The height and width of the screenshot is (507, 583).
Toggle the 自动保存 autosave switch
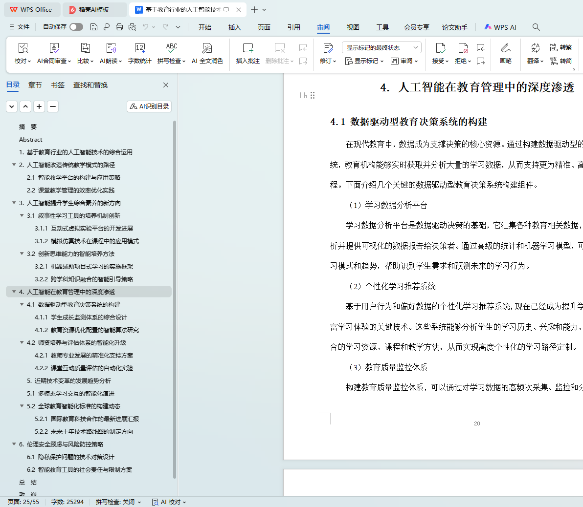(x=76, y=27)
